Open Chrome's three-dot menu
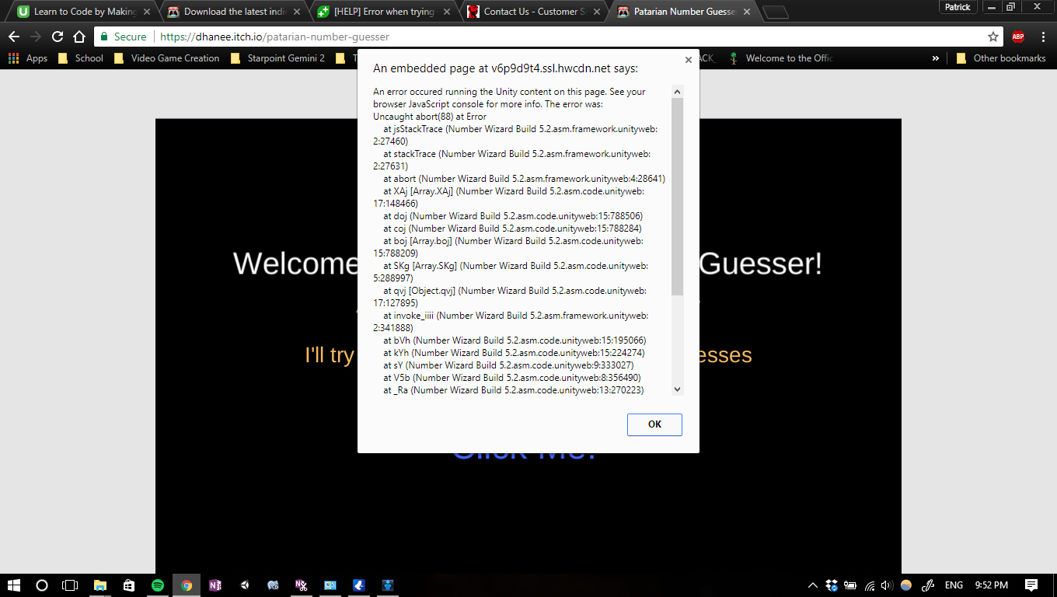 (x=1041, y=37)
